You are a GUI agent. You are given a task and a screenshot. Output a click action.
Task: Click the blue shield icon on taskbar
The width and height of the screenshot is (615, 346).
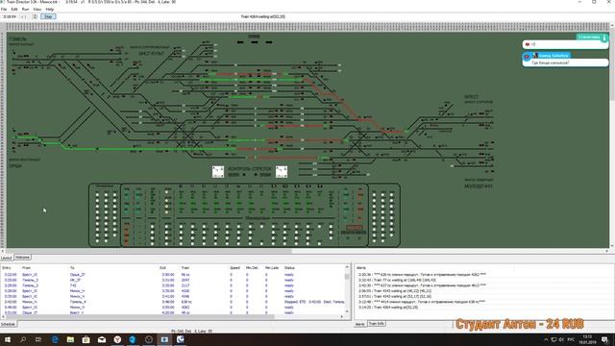[133, 339]
